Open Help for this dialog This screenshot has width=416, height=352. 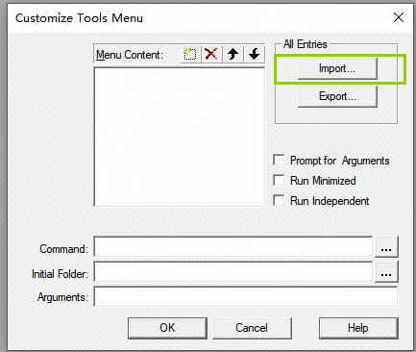358,328
